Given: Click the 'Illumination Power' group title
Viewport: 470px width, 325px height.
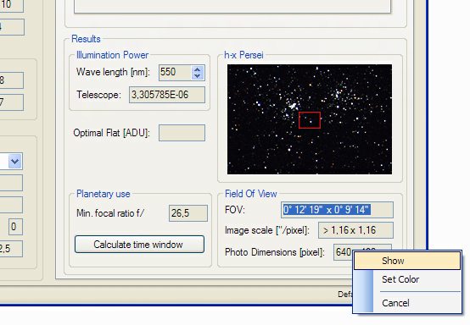Looking at the screenshot, I should click(112, 55).
